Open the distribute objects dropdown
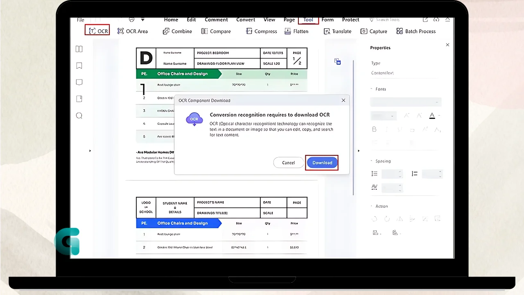 click(x=396, y=233)
